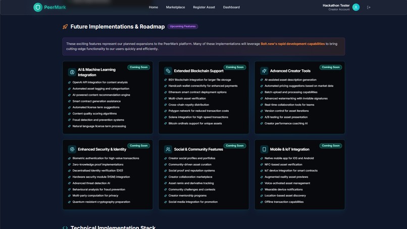Viewport: 407px width, 229px height.
Task: Click the logout arrow icon
Action: (x=369, y=7)
